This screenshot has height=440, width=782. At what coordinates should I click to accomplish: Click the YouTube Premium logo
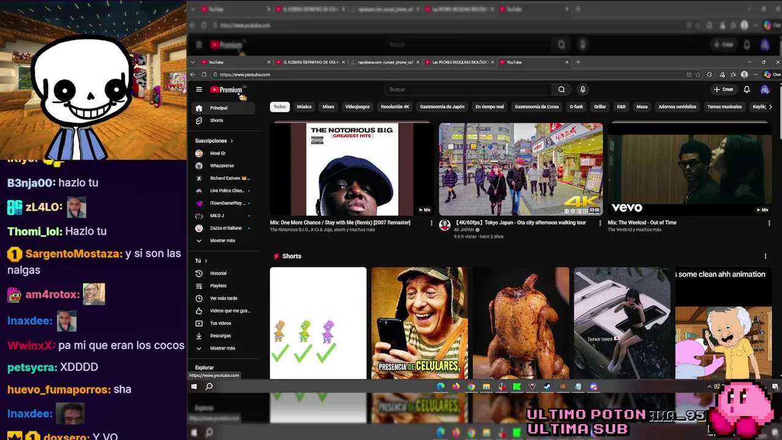(226, 90)
